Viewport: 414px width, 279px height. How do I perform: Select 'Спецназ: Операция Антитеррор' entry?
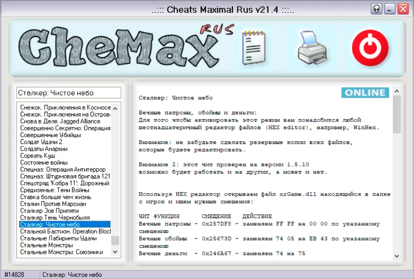[65, 169]
